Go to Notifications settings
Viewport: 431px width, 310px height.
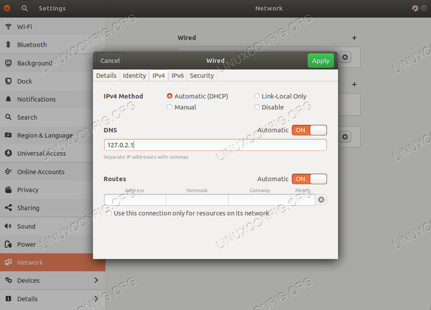tap(52, 99)
